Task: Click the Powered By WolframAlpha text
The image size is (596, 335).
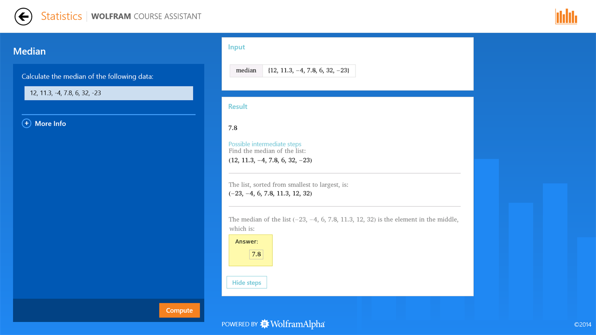Action: 273,324
